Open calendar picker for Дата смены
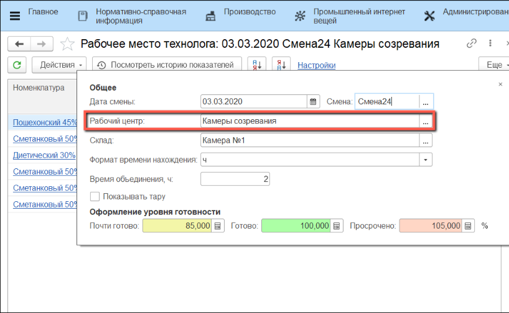 tap(314, 102)
